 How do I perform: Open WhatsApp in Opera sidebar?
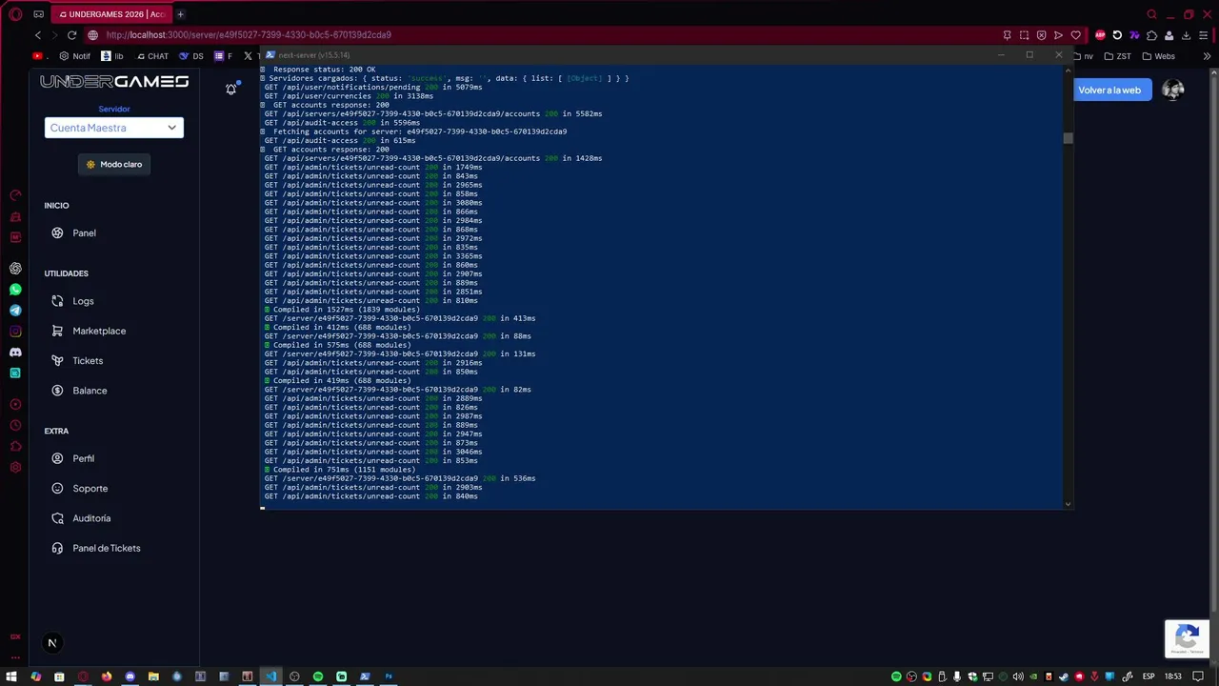[15, 290]
